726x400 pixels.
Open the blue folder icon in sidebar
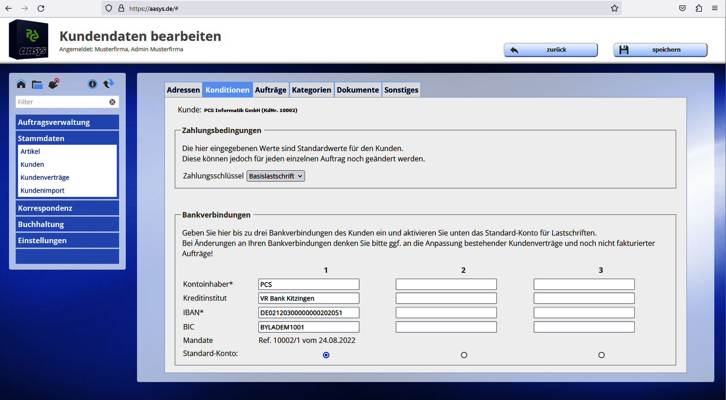pyautogui.click(x=37, y=84)
